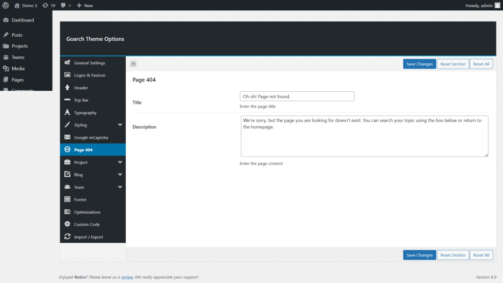Expand the Blog submenu chevron
The height and width of the screenshot is (283, 503).
(x=120, y=175)
